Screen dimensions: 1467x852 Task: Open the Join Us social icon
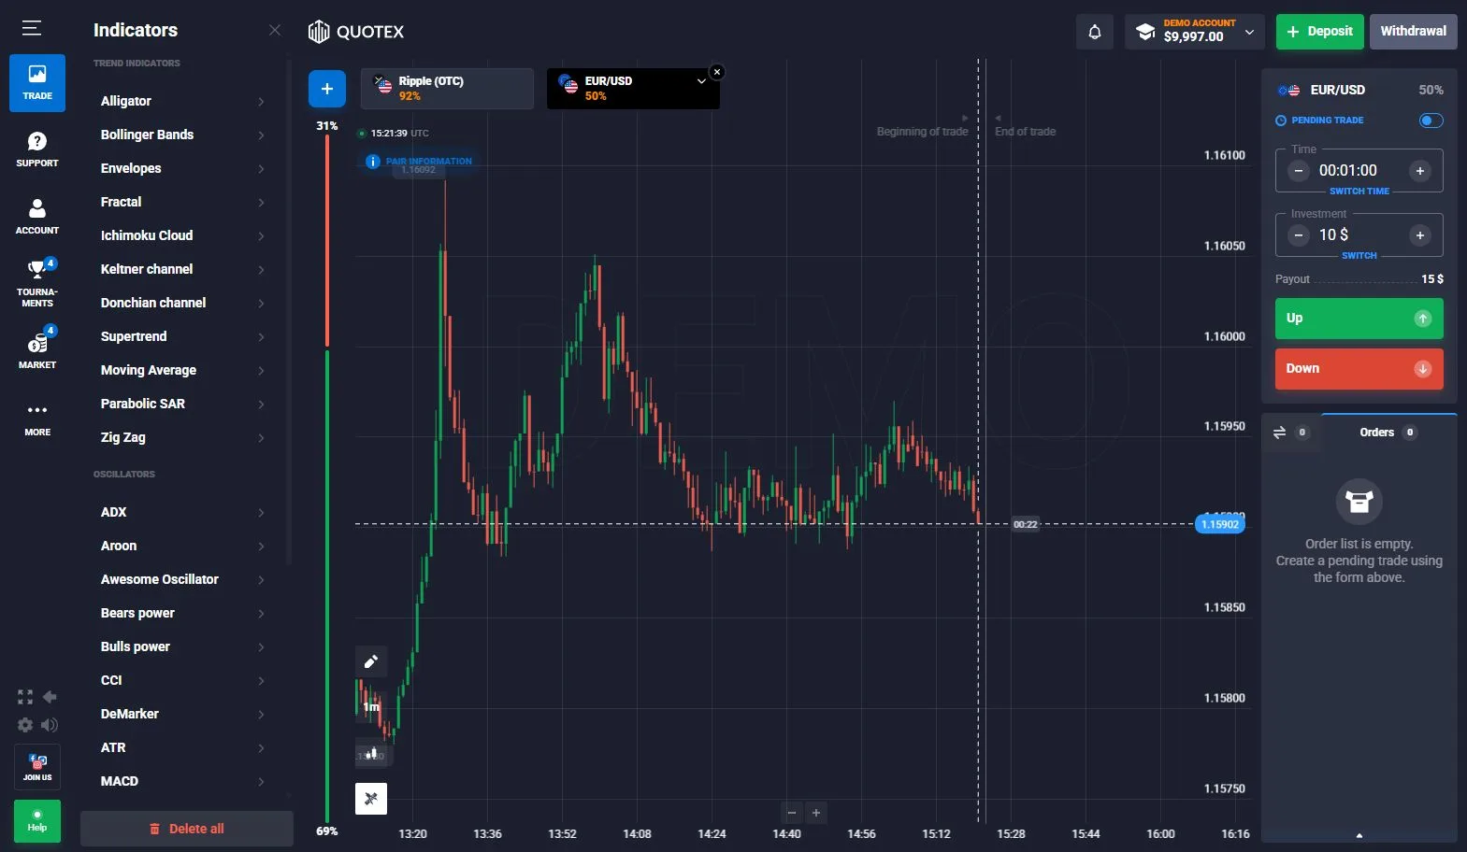37,767
